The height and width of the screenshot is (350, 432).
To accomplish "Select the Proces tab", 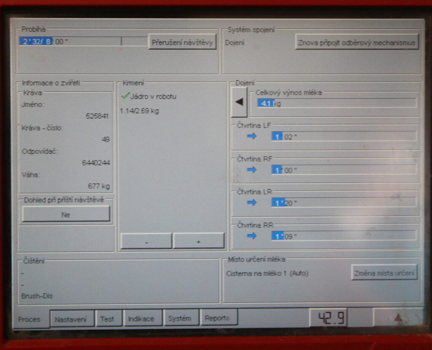I will [30, 320].
